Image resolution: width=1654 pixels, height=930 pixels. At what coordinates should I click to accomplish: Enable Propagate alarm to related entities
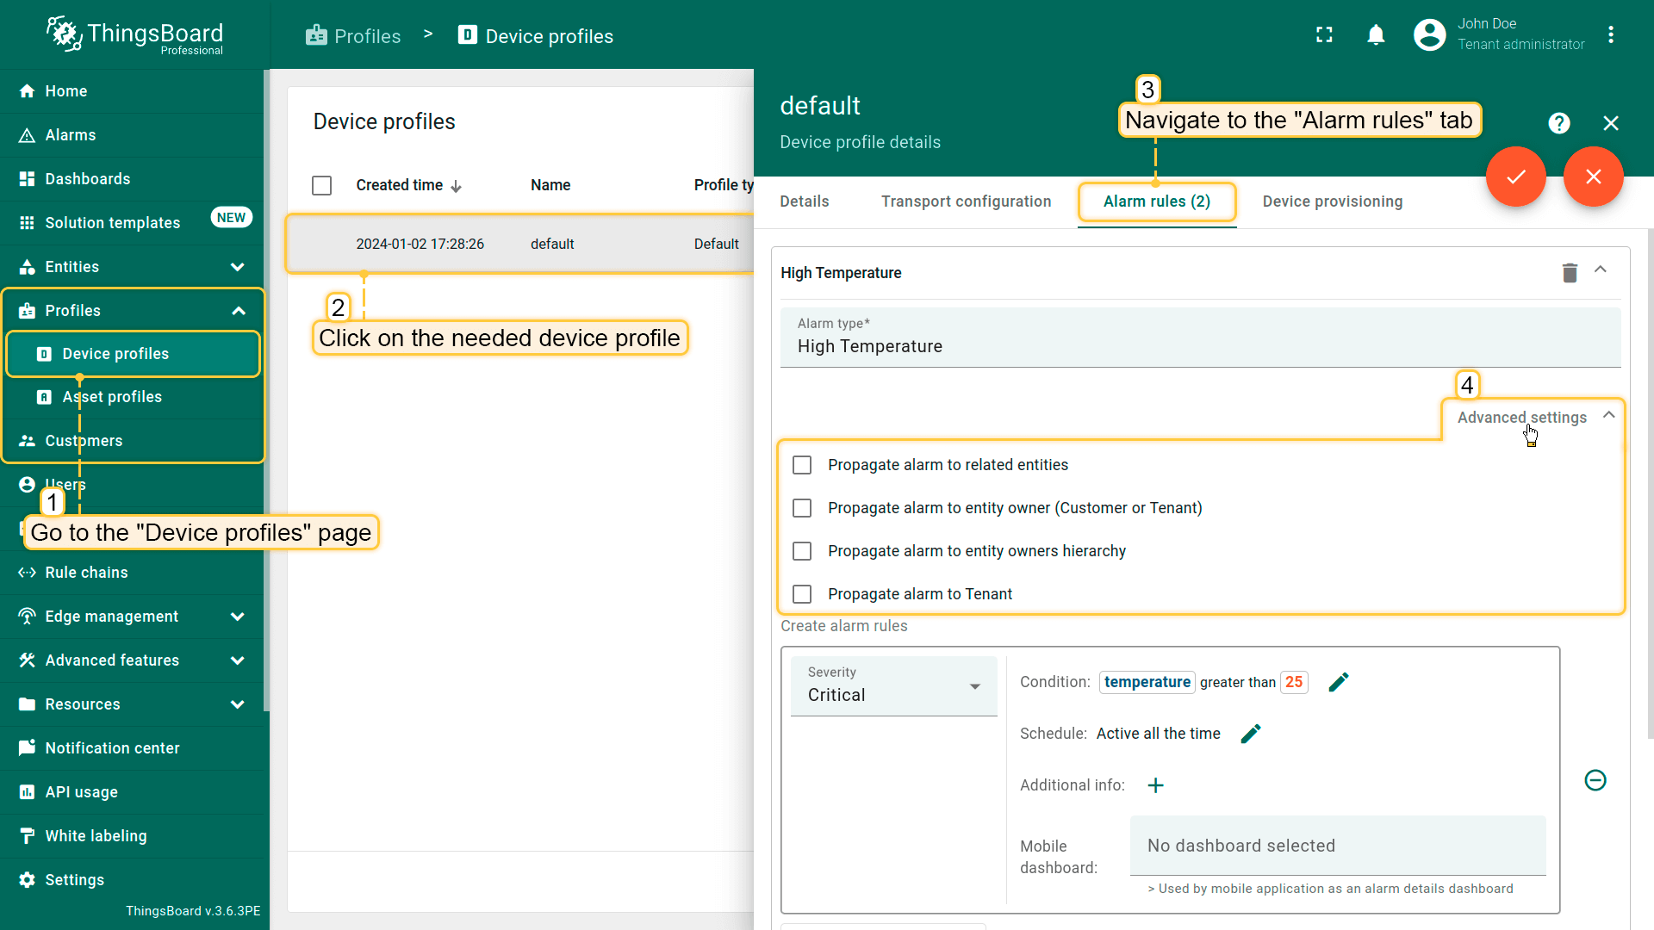[802, 465]
